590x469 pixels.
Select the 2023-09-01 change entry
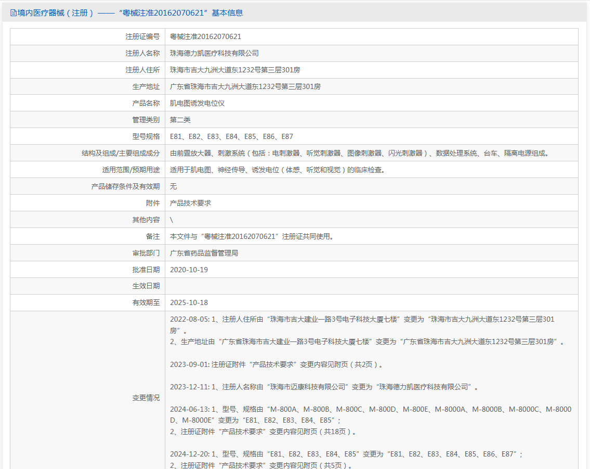coord(277,365)
